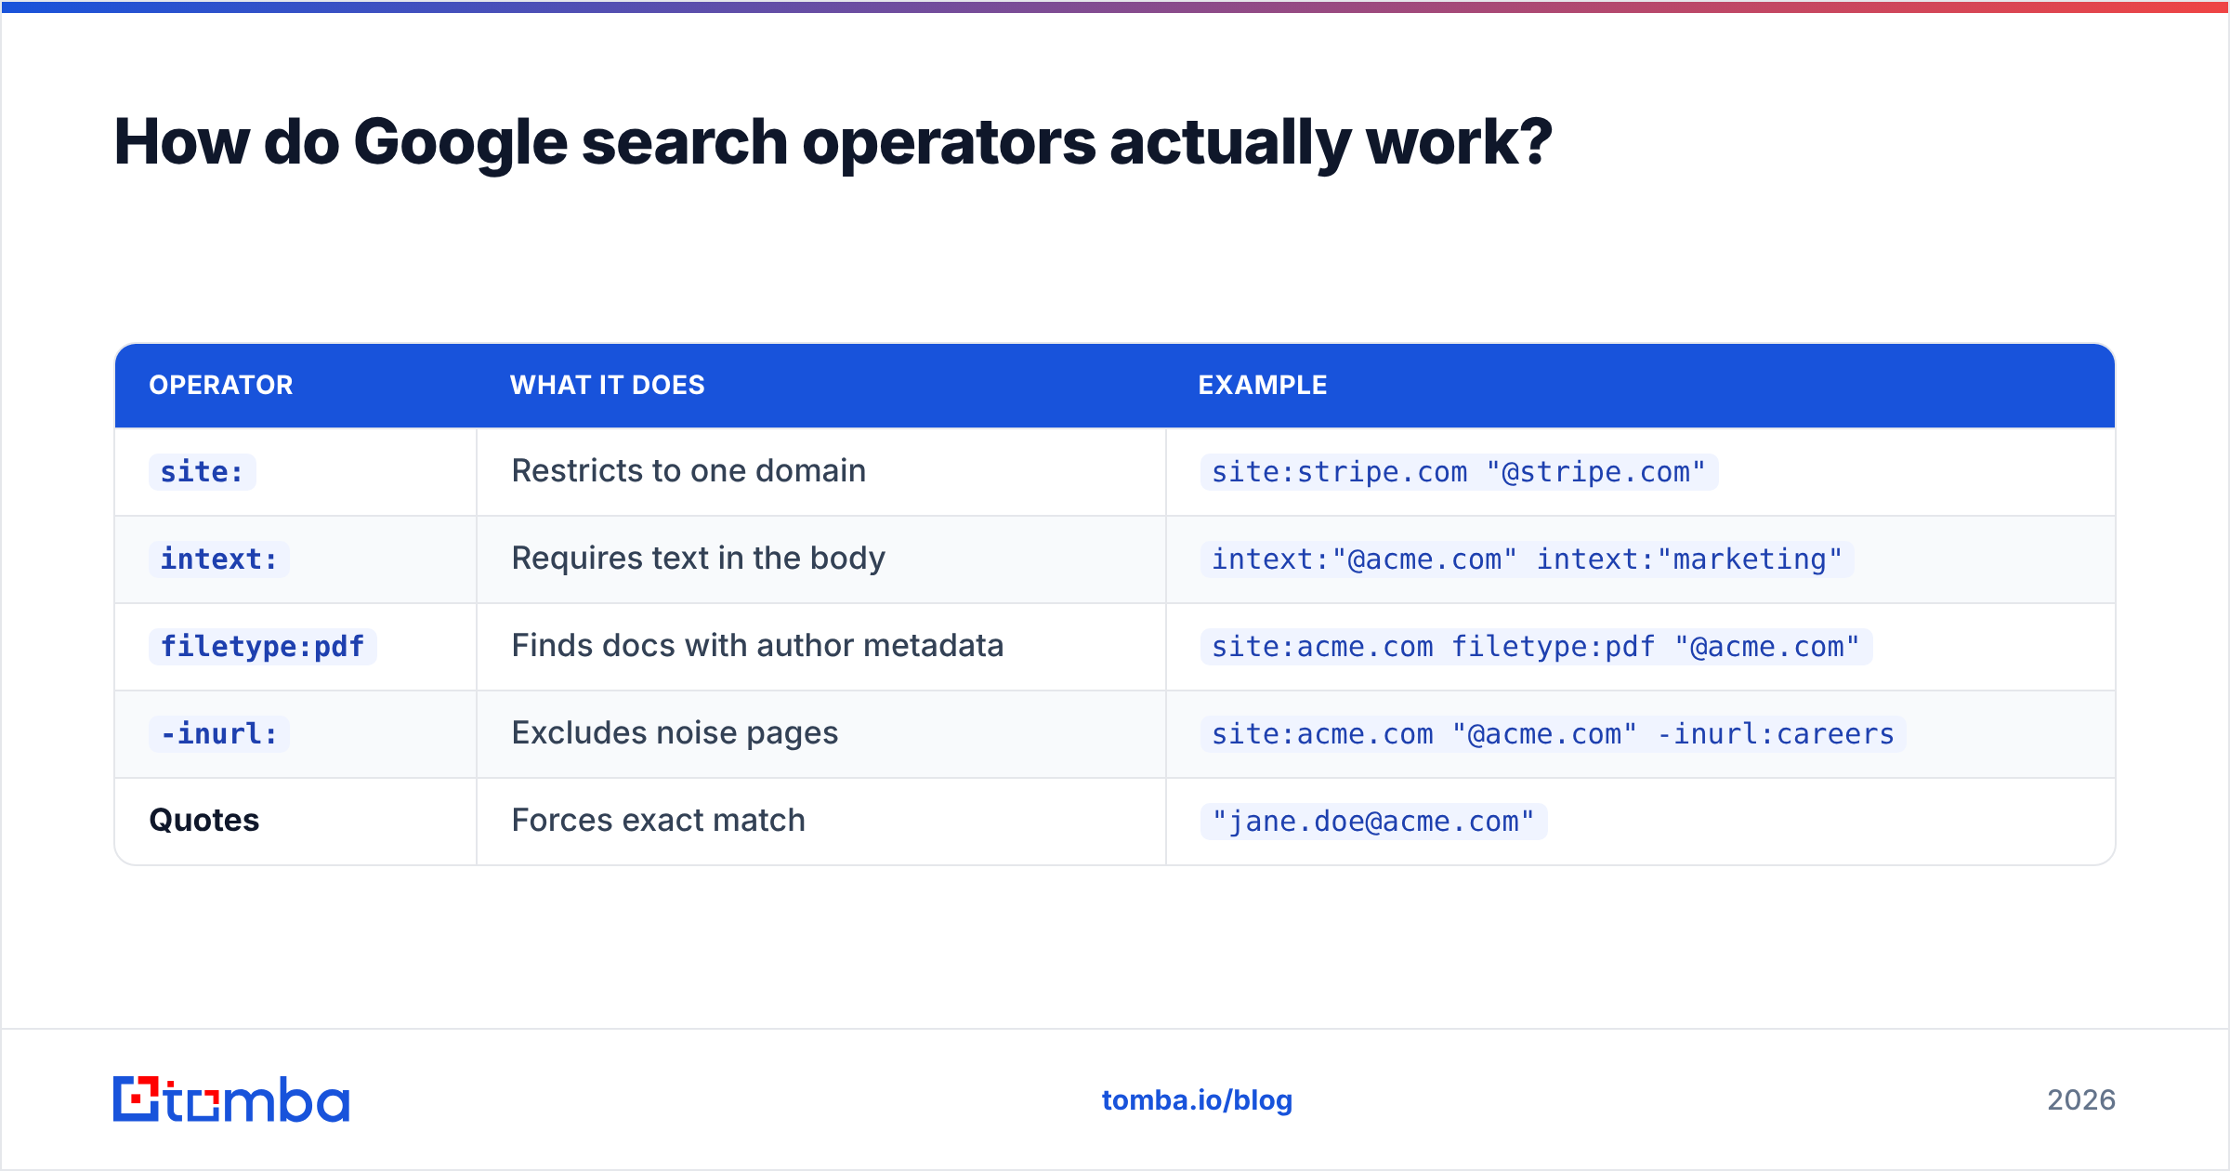Screen dimensions: 2230x1171
Task: Click 'Requires text in the body' text
Action: pyautogui.click(x=698, y=559)
